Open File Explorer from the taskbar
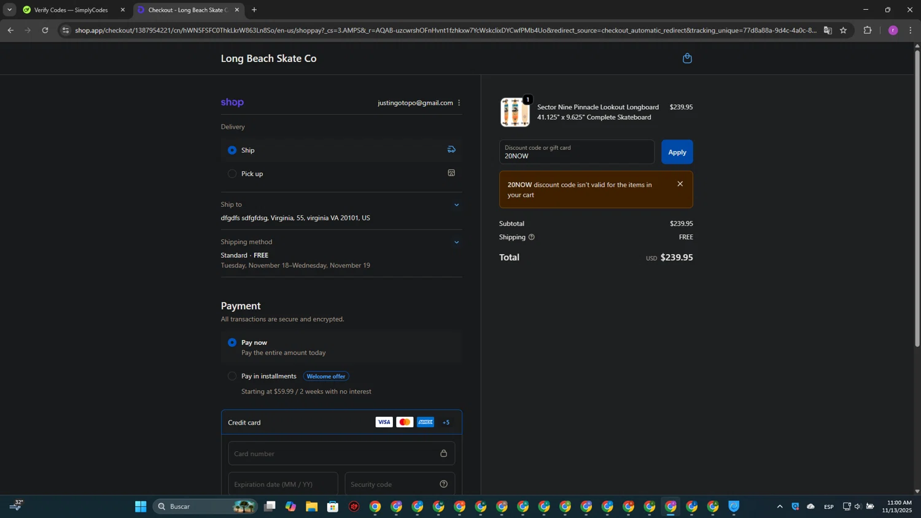Image resolution: width=921 pixels, height=518 pixels. click(x=312, y=506)
